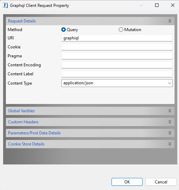Open the Parameters/Post Data Details section
Image resolution: width=179 pixels, height=190 pixels.
point(90,133)
